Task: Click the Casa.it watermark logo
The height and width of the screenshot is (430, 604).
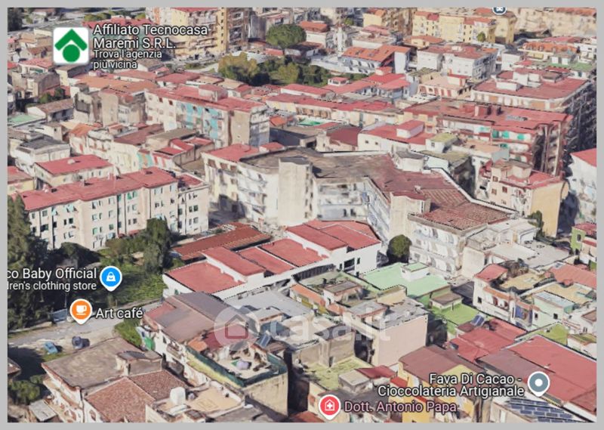Action: pyautogui.click(x=302, y=327)
